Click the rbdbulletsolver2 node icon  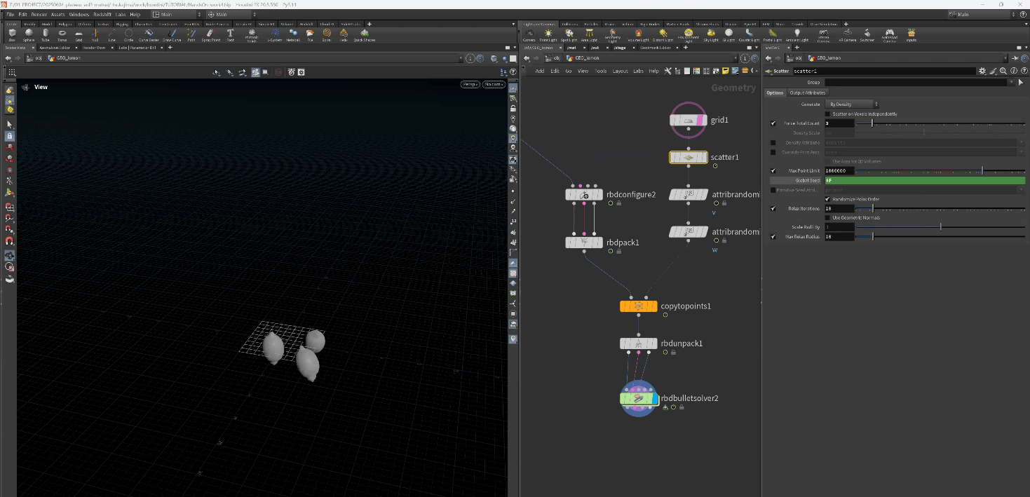click(639, 398)
